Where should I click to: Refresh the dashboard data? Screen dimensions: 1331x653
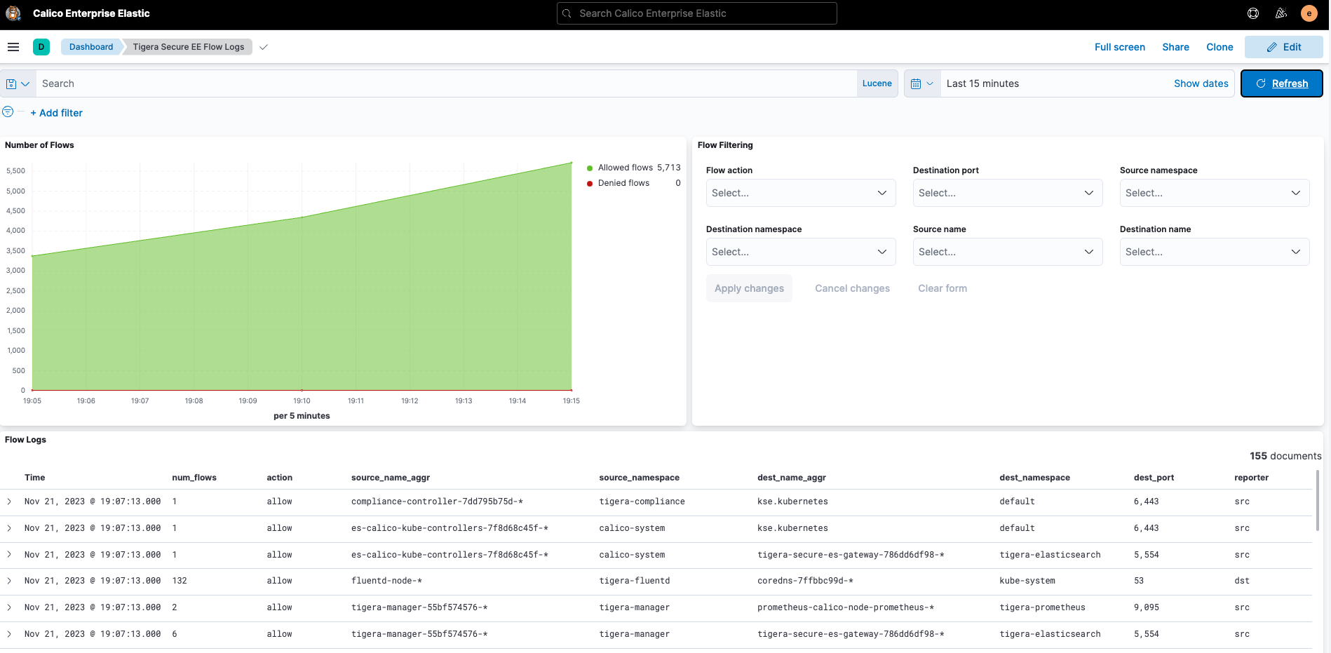(x=1282, y=83)
